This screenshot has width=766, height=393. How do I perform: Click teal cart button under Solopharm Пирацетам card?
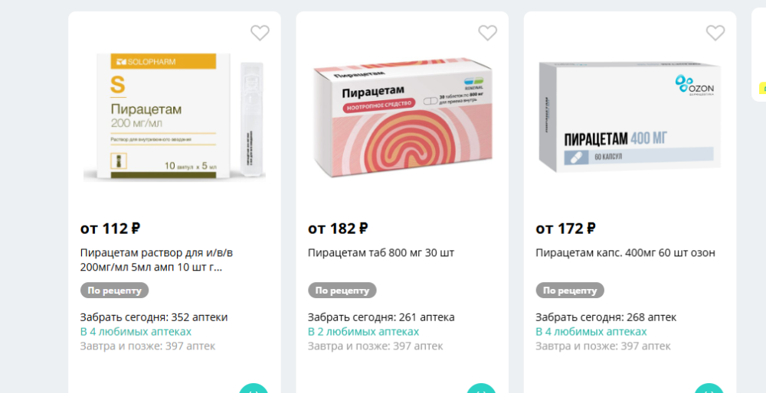(254, 389)
